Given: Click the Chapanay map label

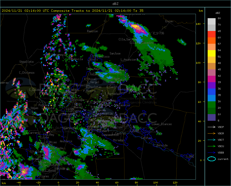Looking at the screenshot, I should (109, 100).
